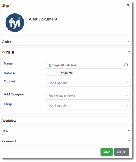Collapse the Filing section chevron
Image resolution: width=136 pixels, height=162 pixels.
coord(129,51)
